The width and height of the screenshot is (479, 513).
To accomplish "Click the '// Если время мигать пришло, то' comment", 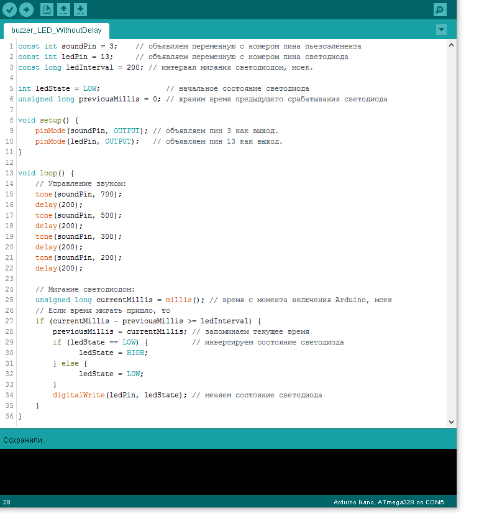I will click(x=103, y=310).
